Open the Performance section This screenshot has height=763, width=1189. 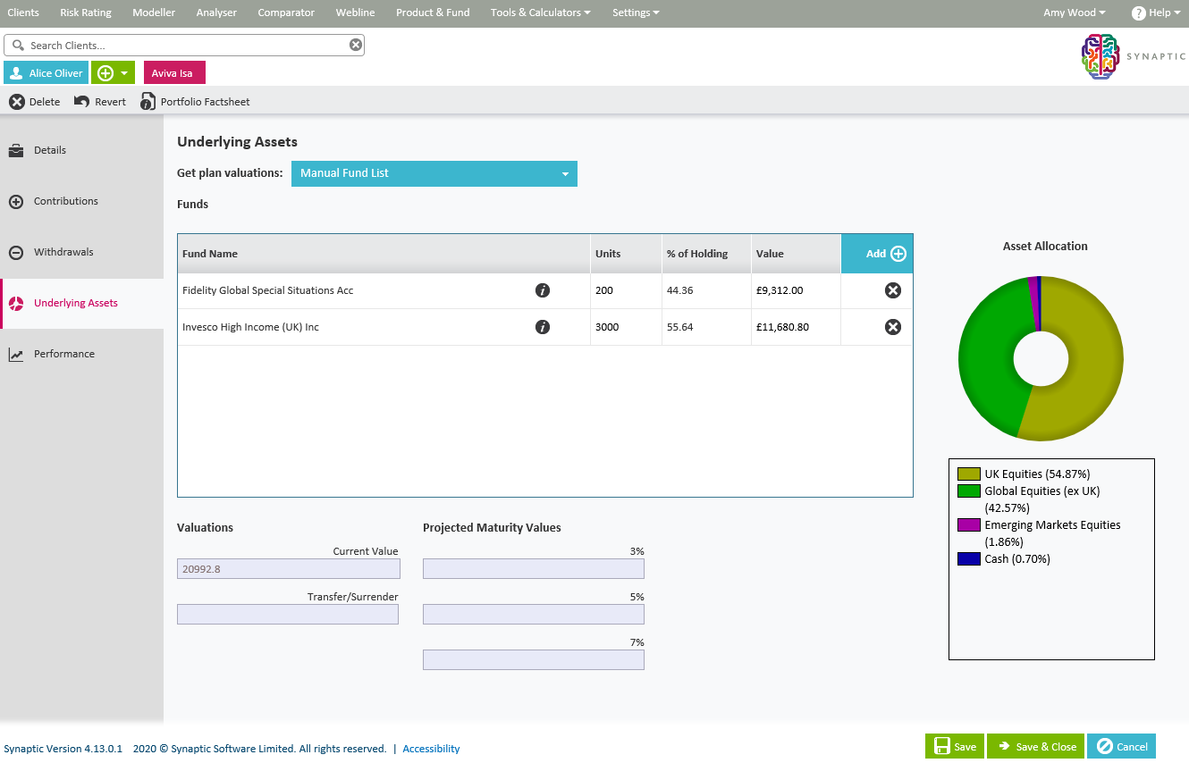tap(64, 354)
